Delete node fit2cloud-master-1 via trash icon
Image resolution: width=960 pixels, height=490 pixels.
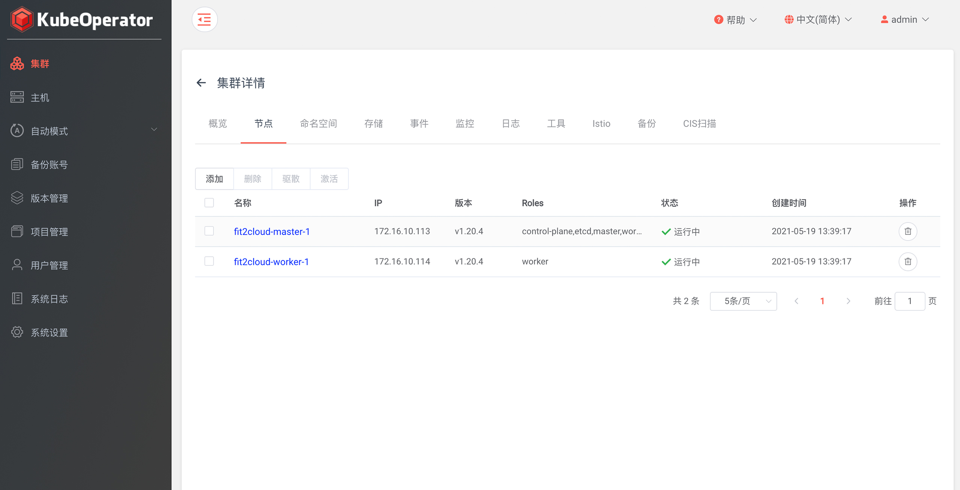pyautogui.click(x=908, y=231)
